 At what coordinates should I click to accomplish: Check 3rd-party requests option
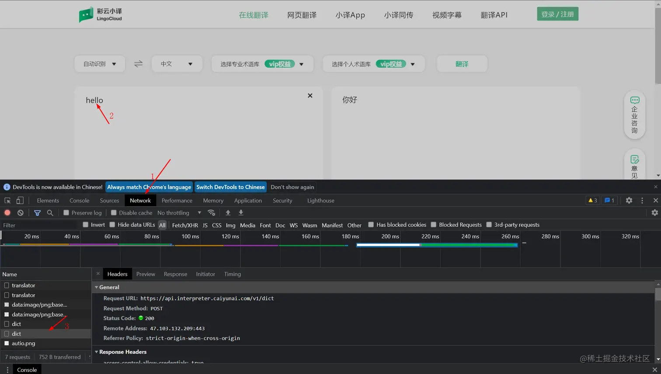point(489,225)
